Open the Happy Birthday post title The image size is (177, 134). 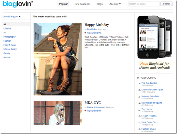point(97,25)
